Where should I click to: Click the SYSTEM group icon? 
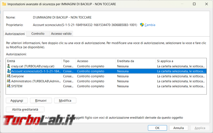point(9,86)
